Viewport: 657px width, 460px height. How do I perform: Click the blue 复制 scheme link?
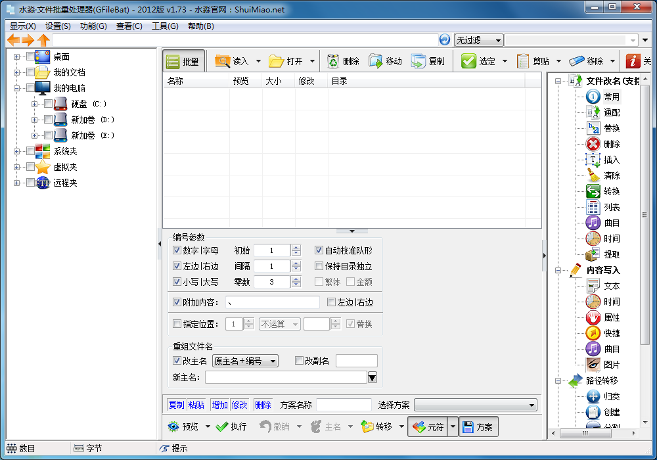[x=176, y=405]
